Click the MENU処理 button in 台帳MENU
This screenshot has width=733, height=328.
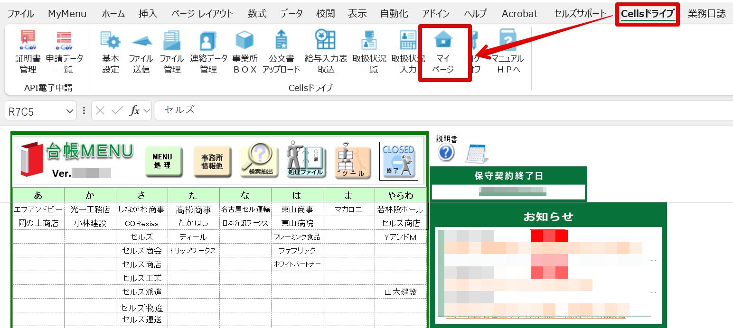pyautogui.click(x=163, y=161)
